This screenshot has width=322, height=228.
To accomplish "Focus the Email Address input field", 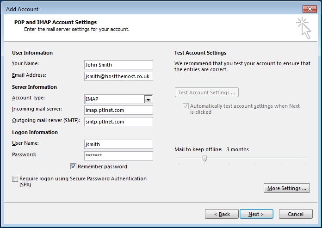I will [x=118, y=76].
